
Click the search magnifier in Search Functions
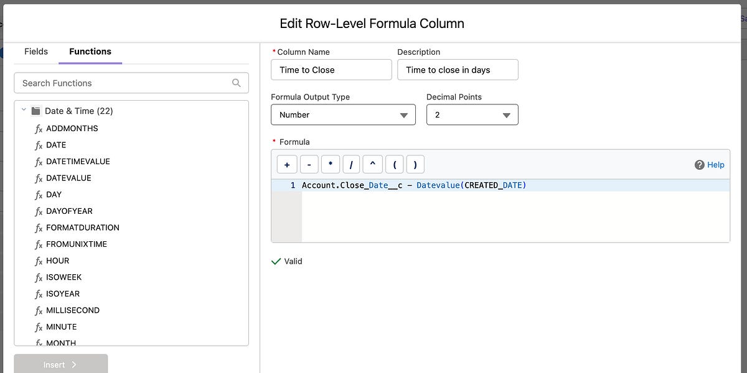click(236, 82)
